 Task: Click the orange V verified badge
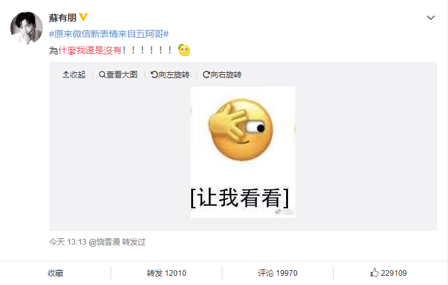pyautogui.click(x=83, y=17)
